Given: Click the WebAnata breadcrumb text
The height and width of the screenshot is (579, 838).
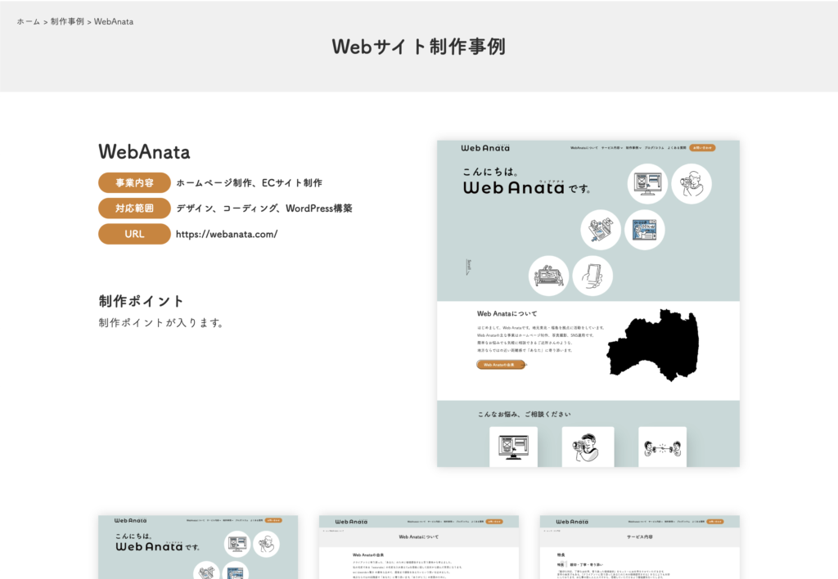Looking at the screenshot, I should tap(114, 22).
